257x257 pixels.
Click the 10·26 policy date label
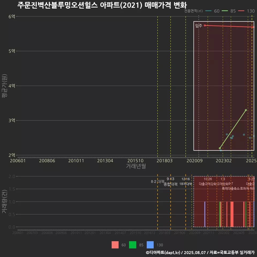pos(208,179)
